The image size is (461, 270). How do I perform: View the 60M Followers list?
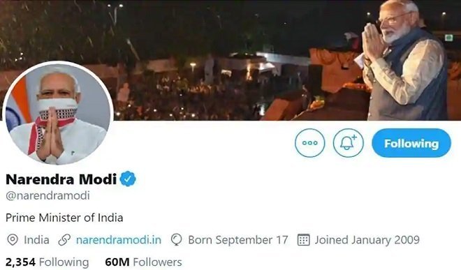pyautogui.click(x=143, y=262)
